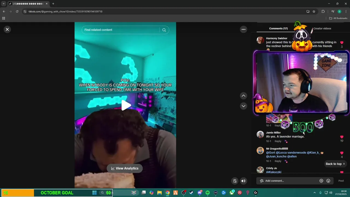The width and height of the screenshot is (350, 197).
Task: Open Logitech G HUB from the taskbar
Action: (256, 193)
